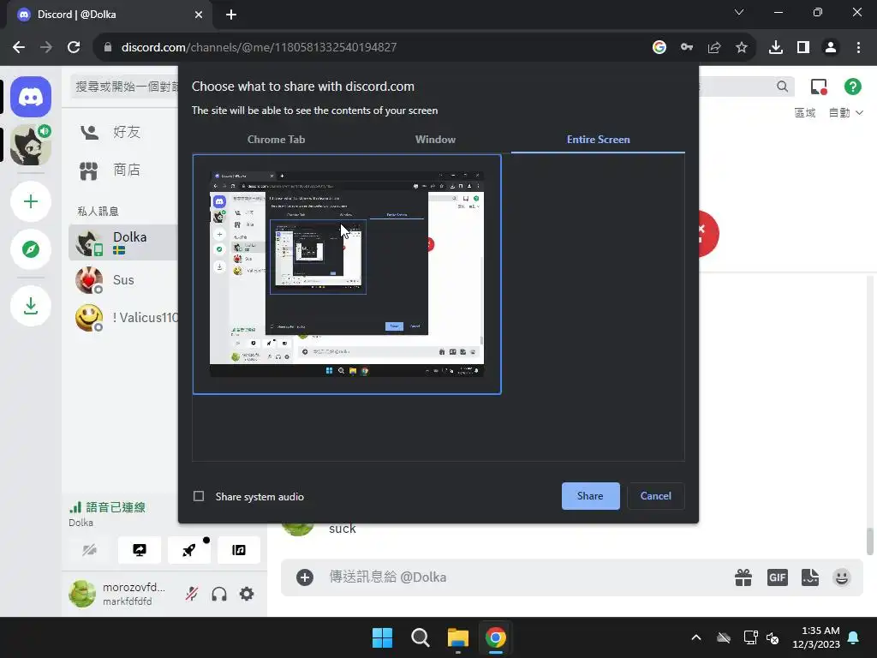Open the GIF picker
The image size is (877, 658).
click(778, 577)
